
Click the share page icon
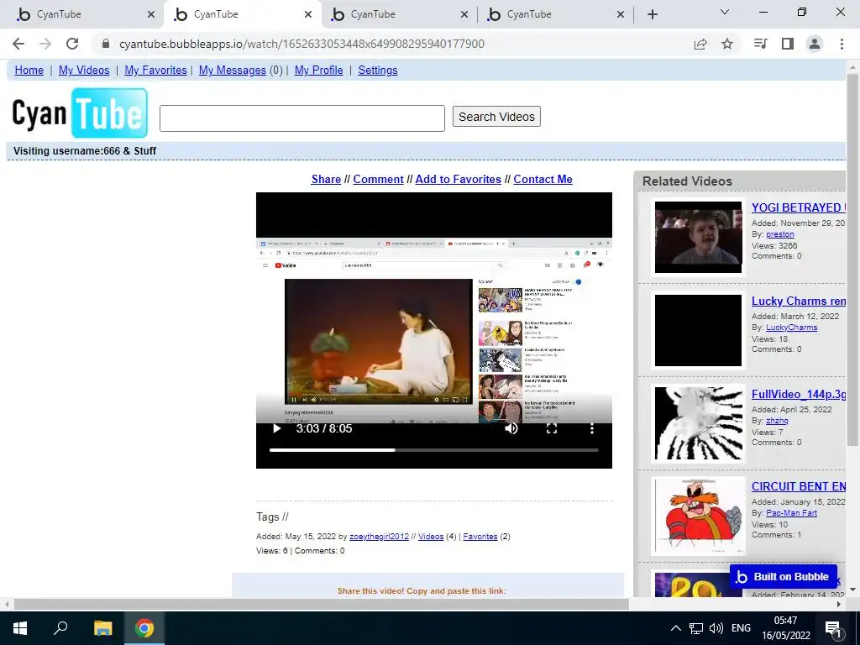tap(700, 44)
